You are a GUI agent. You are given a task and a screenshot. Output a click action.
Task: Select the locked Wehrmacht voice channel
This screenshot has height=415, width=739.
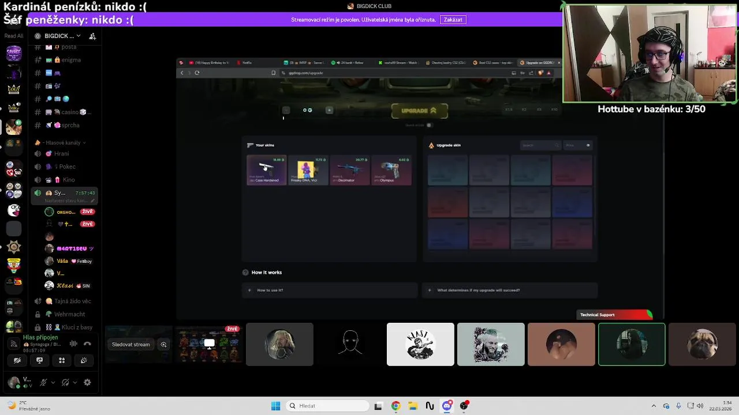[x=65, y=314]
